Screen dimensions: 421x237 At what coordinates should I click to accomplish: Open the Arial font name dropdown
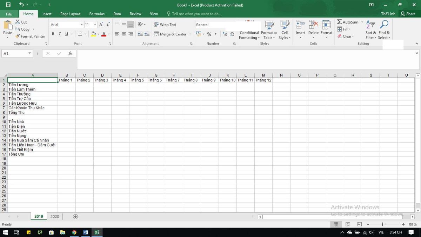click(82, 25)
